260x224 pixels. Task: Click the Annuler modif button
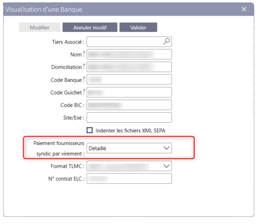pos(90,28)
